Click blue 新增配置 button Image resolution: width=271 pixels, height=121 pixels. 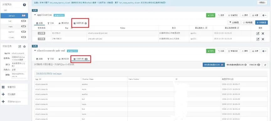[x=261, y=22]
